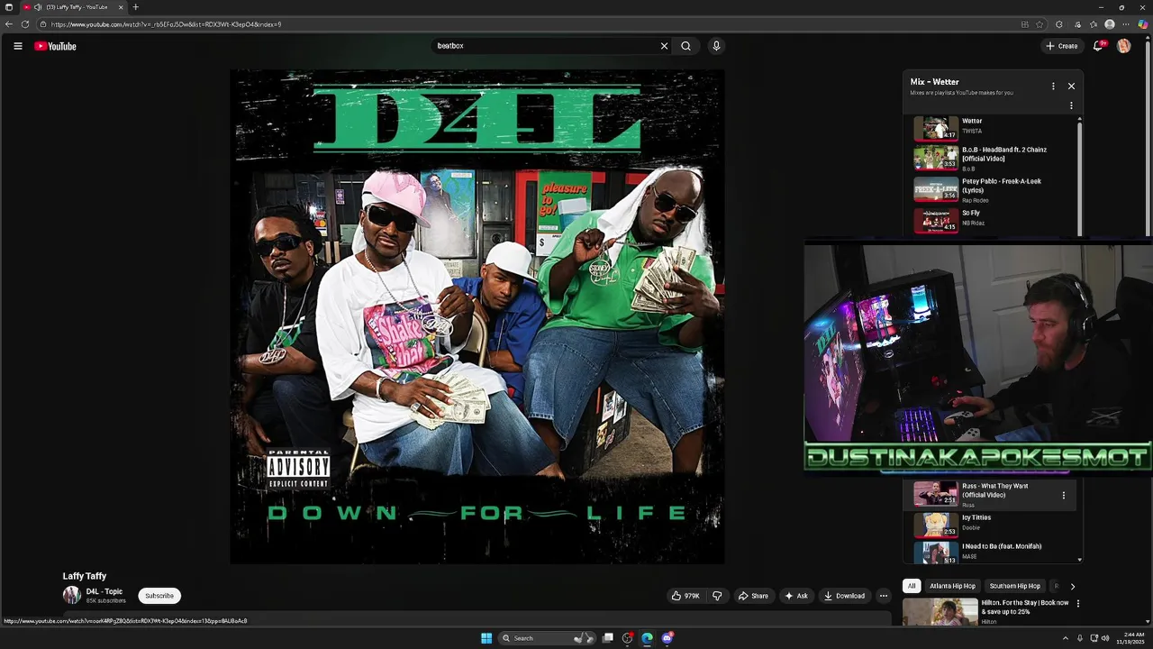Screen dimensions: 1153x649
Task: Open the YouTube hamburger guide menu
Action: [x=17, y=46]
